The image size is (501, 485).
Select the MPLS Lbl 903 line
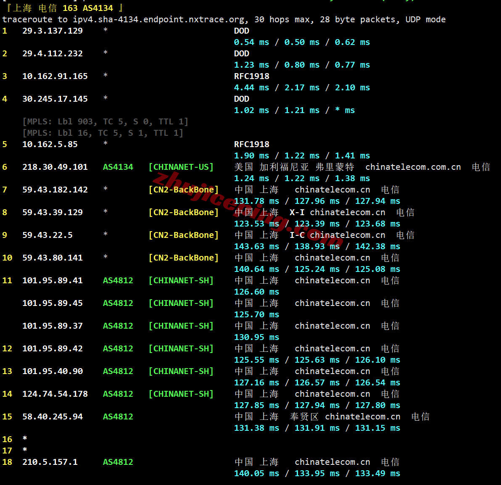pyautogui.click(x=105, y=121)
